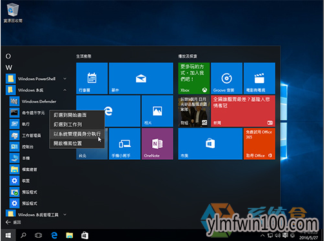The width and height of the screenshot is (325, 241).
Task: Open the 電影與電視 tile
Action: [259, 79]
